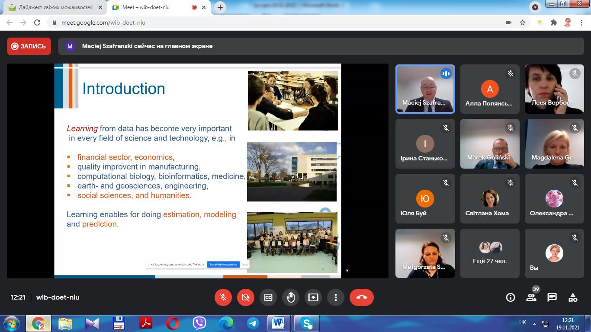Toggle closed captions button
The height and width of the screenshot is (332, 591).
pos(268,297)
